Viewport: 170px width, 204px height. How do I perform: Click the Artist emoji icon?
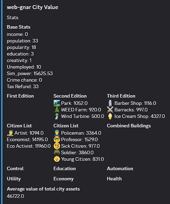[10, 133]
